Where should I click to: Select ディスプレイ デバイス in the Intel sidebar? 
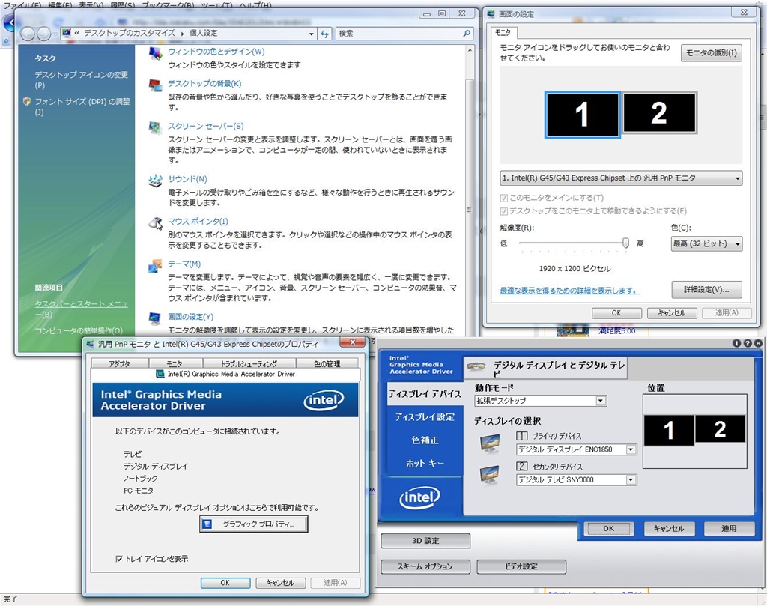point(425,394)
